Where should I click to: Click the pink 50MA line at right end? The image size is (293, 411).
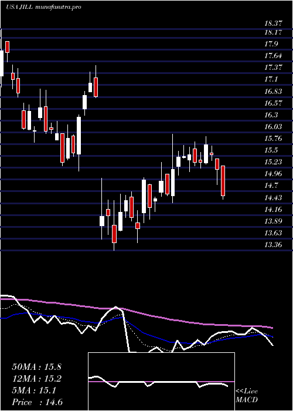pyautogui.click(x=272, y=328)
